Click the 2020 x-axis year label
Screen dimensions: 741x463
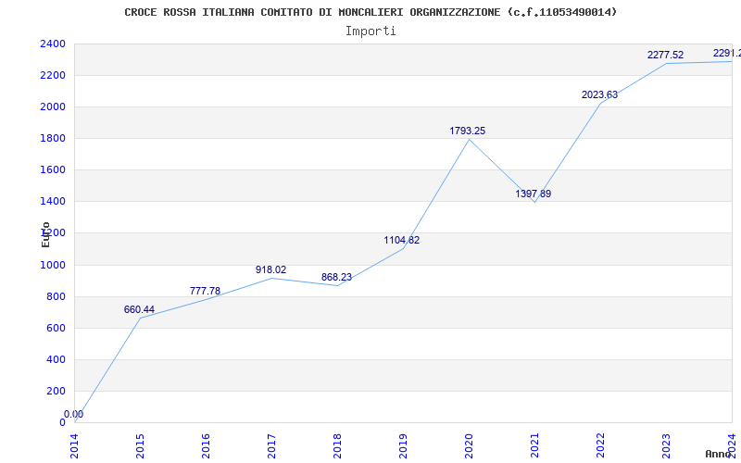click(469, 446)
